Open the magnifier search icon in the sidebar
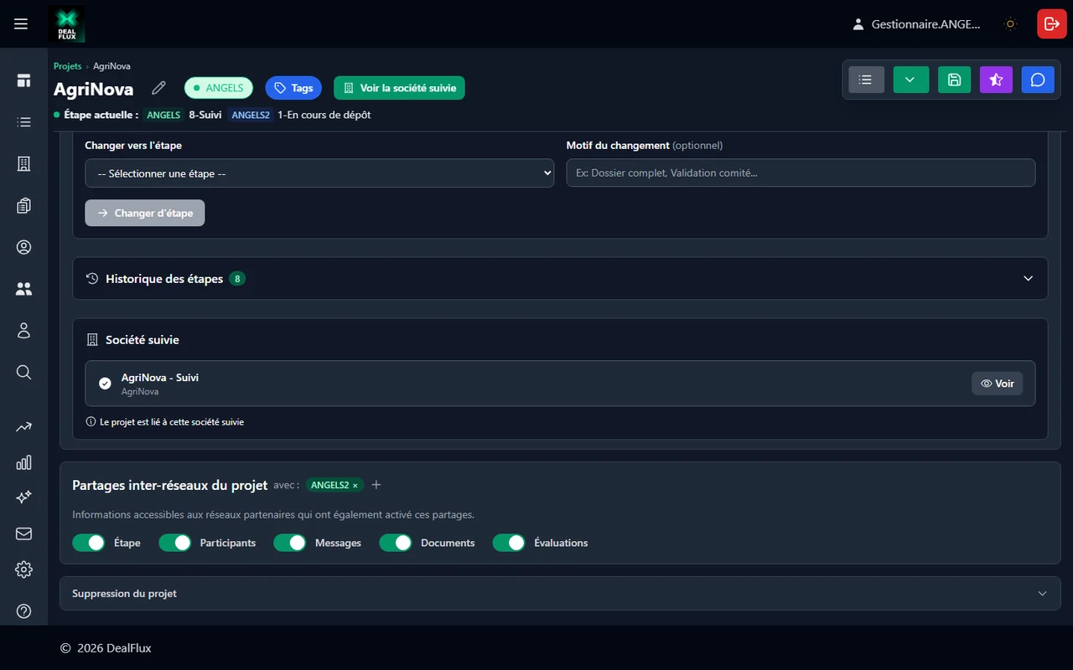 point(23,372)
